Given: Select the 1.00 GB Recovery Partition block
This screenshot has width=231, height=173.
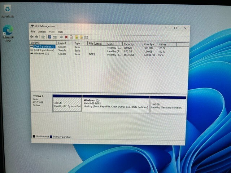Looking at the screenshot, I should tap(168, 105).
